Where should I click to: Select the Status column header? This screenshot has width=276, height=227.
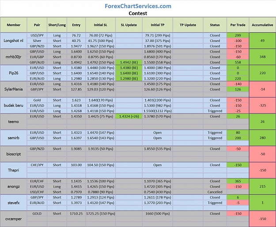215,25
